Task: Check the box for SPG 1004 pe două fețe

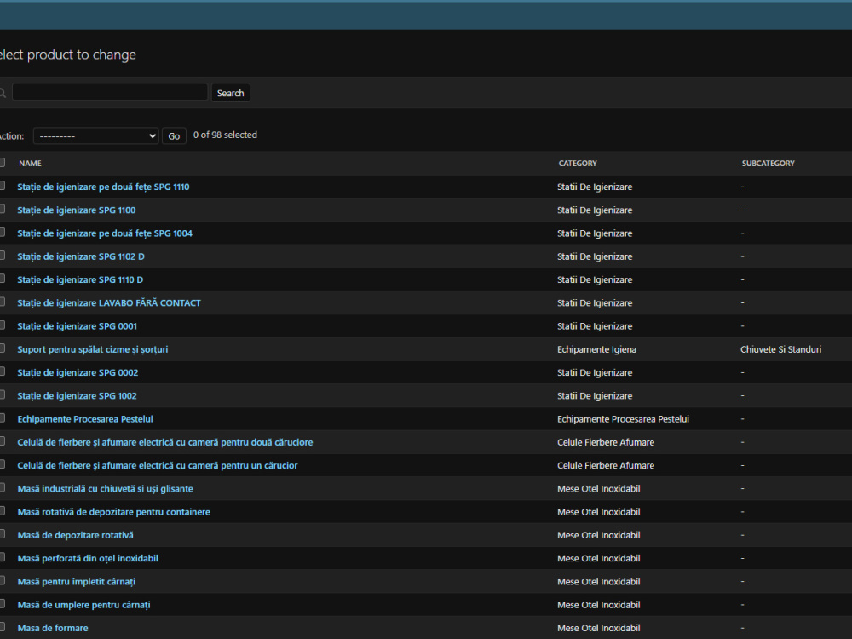Action: tap(2, 233)
